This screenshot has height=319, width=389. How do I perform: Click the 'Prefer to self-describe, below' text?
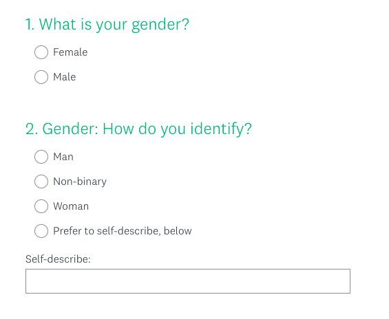123,231
